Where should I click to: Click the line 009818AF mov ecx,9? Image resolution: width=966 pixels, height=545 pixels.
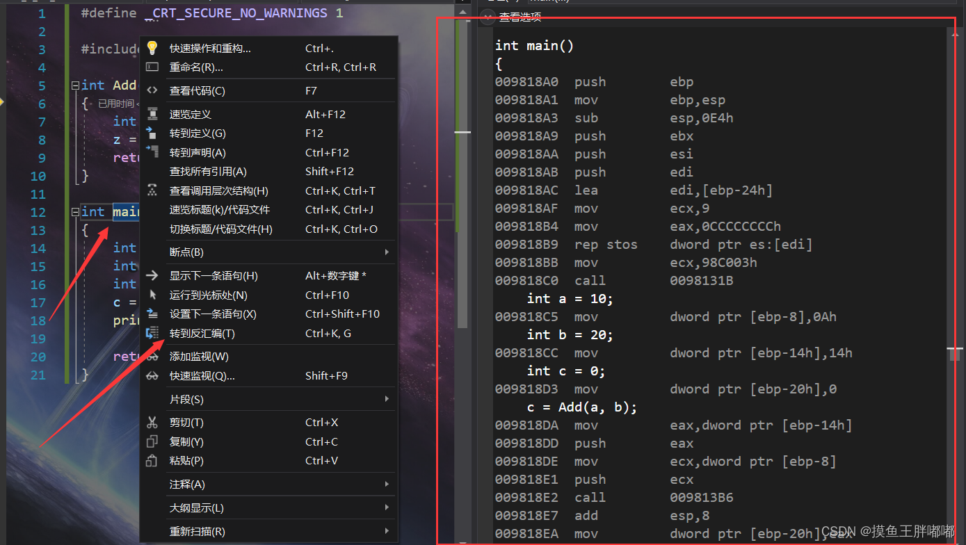click(602, 209)
